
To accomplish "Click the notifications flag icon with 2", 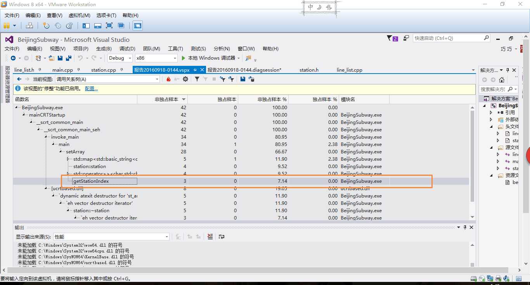I will [392, 38].
